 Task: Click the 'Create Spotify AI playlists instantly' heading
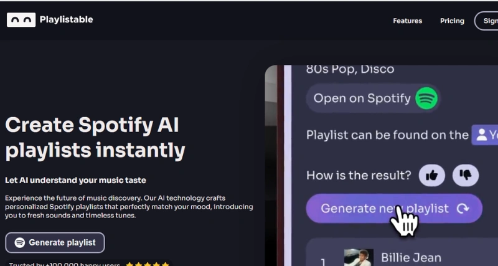95,138
